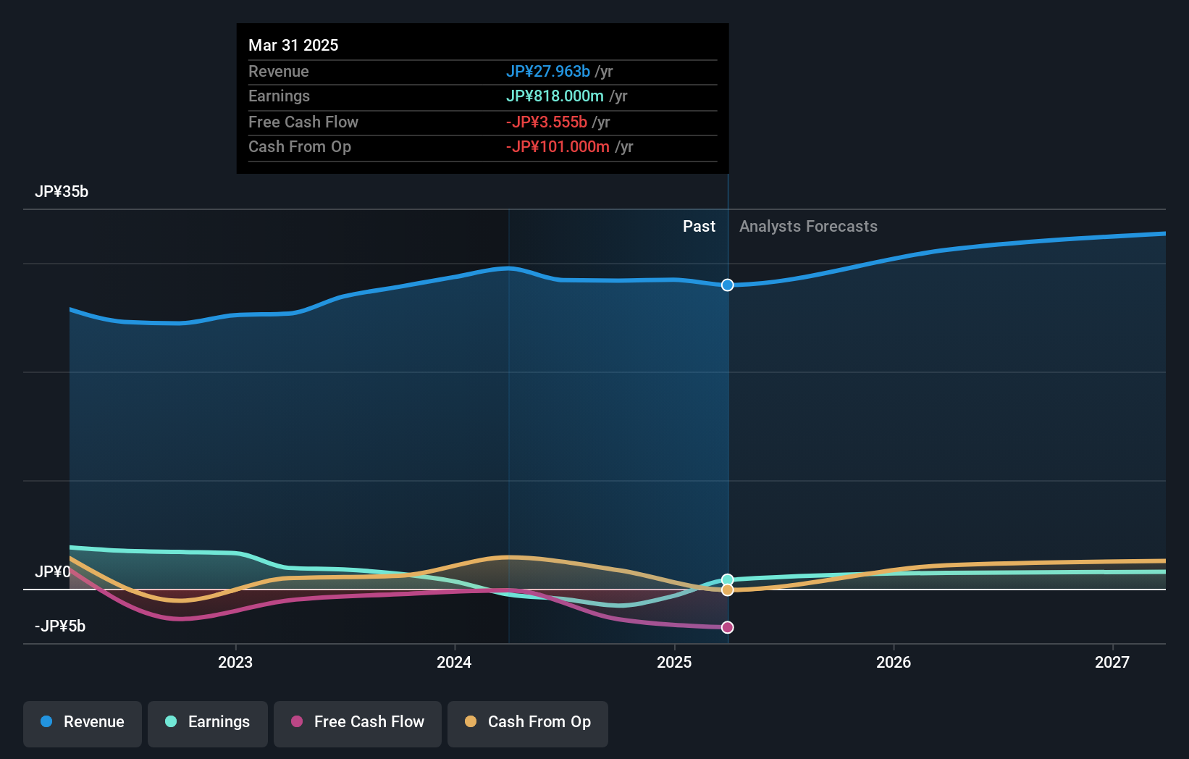Viewport: 1189px width, 759px height.
Task: Click the 2024 x-axis label
Action: coord(454,662)
